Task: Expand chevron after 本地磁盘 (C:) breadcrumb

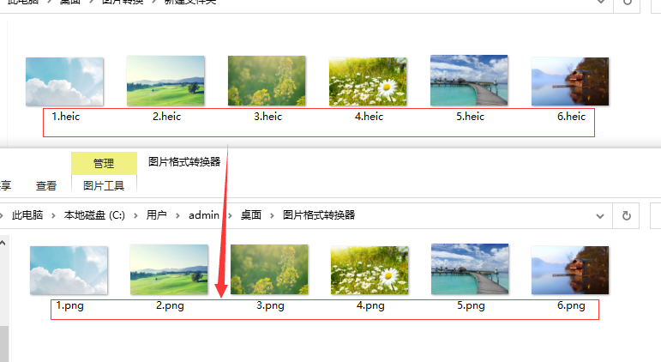Action: (135, 215)
